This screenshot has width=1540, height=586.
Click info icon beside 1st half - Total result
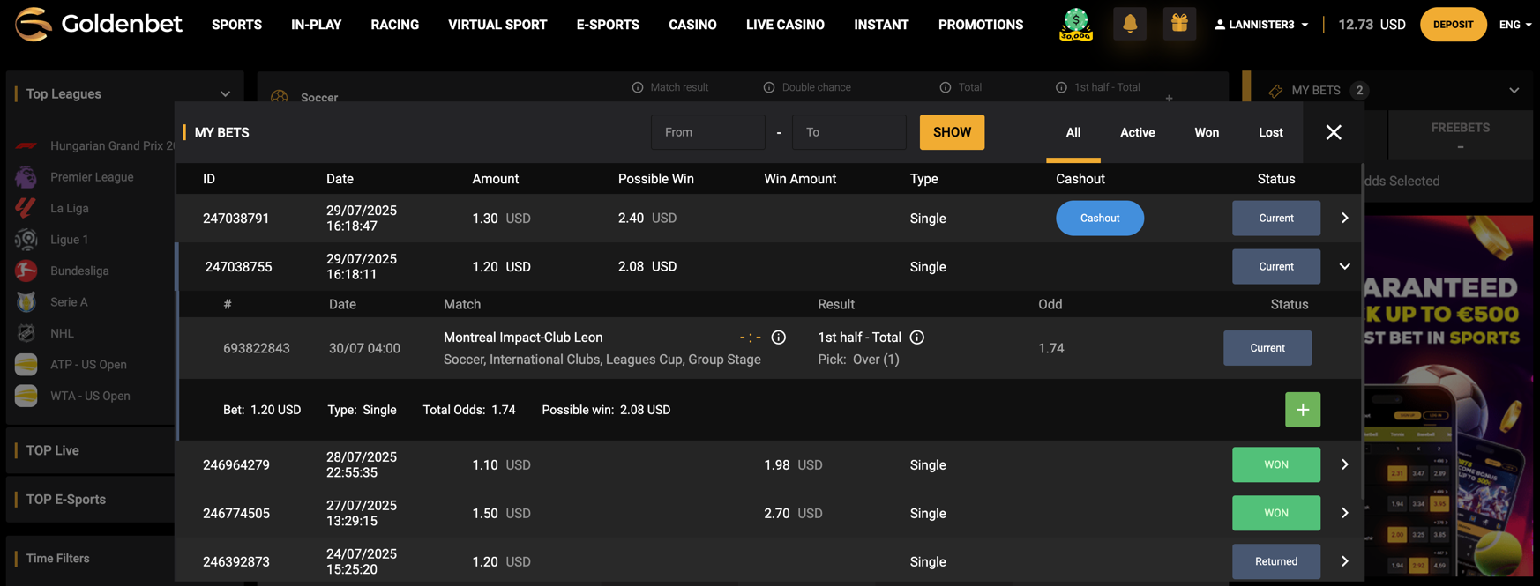tap(917, 338)
